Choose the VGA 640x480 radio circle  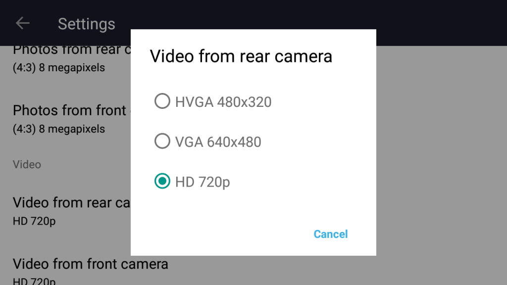(x=162, y=142)
